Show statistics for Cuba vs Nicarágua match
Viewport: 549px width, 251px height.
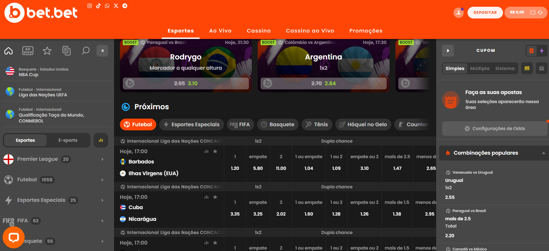206,197
